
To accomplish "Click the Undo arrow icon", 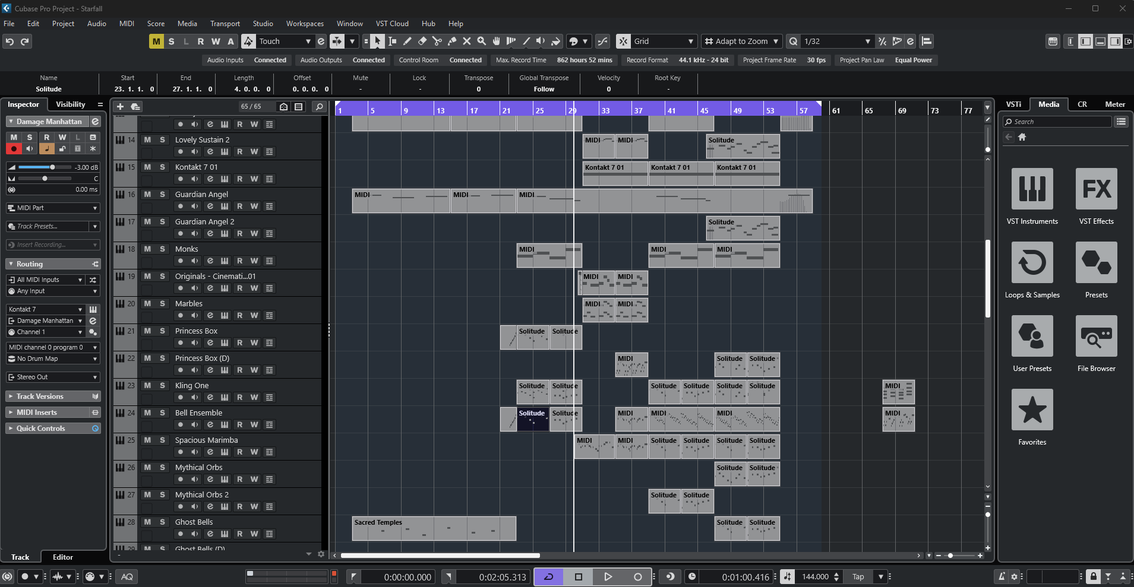I will pos(10,42).
